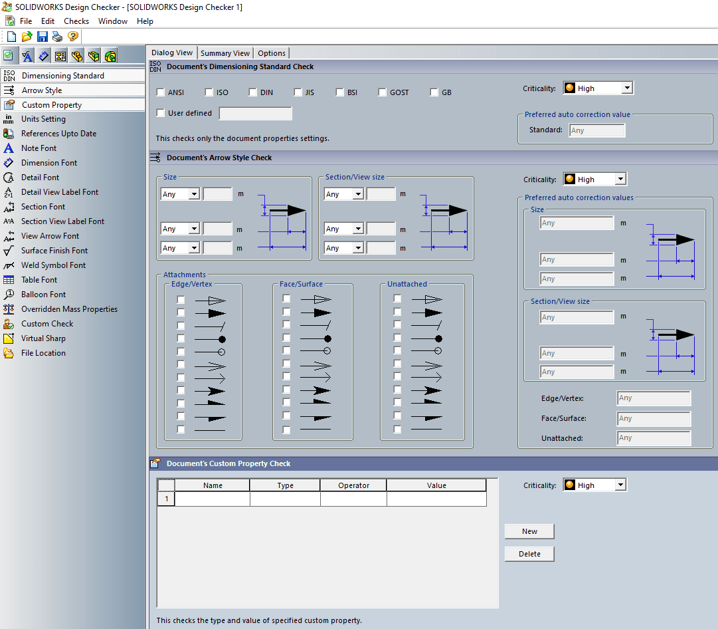Viewport: 718px width, 629px height.
Task: Select the Document Checks category tab
Action: pos(9,56)
